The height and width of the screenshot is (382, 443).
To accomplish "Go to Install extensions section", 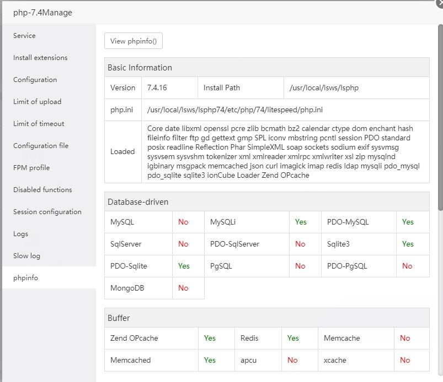I will [40, 57].
